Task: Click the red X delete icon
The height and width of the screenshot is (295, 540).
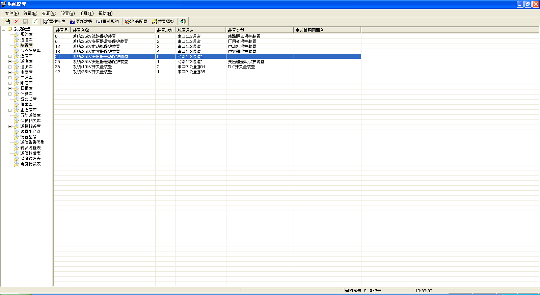Action: (17, 22)
